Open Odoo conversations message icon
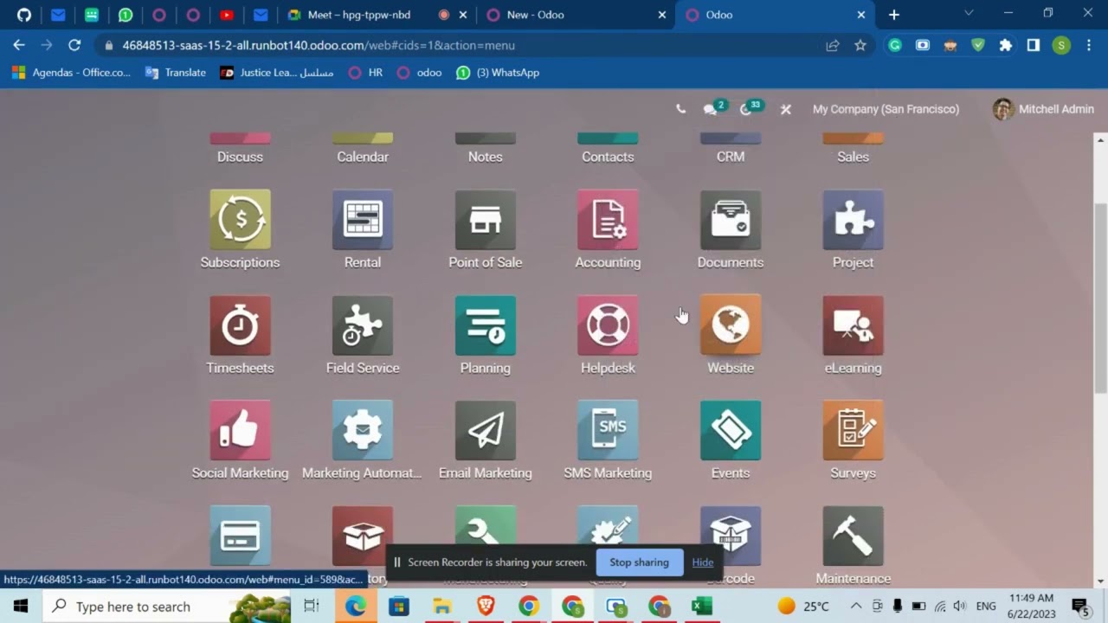 pos(712,109)
